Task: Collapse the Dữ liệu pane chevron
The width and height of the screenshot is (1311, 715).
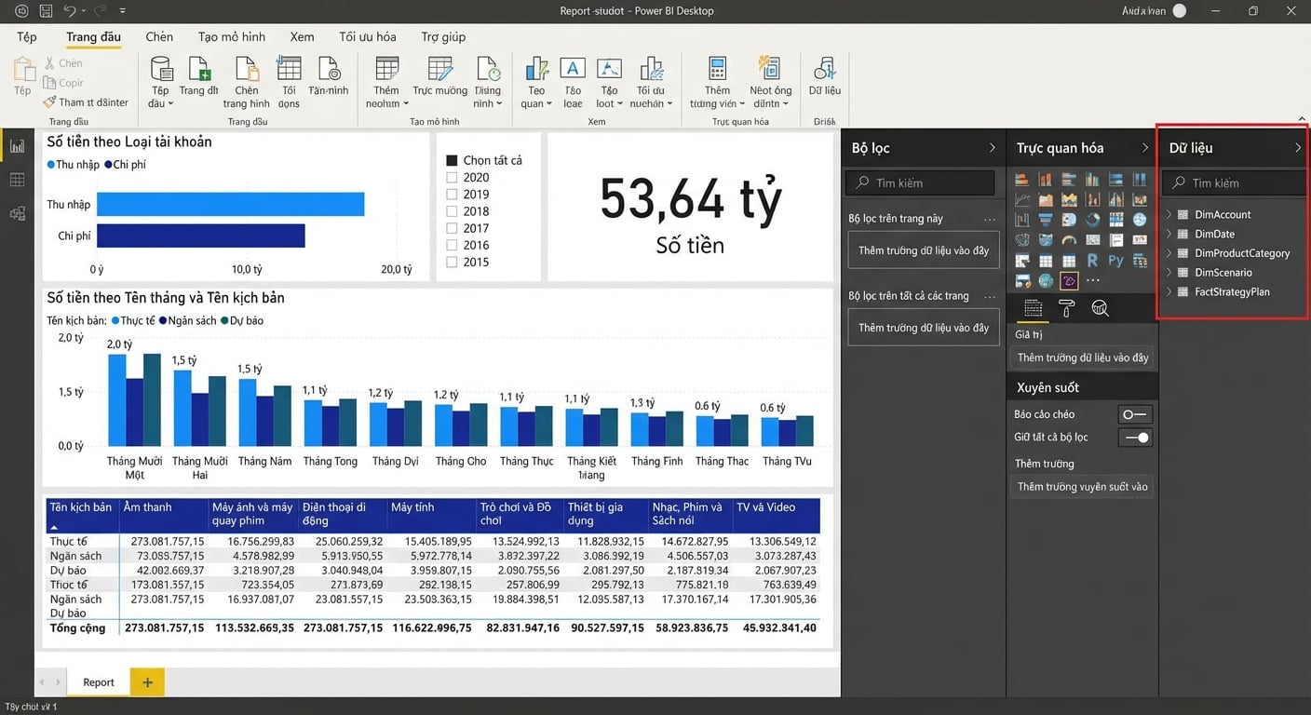Action: (1298, 147)
